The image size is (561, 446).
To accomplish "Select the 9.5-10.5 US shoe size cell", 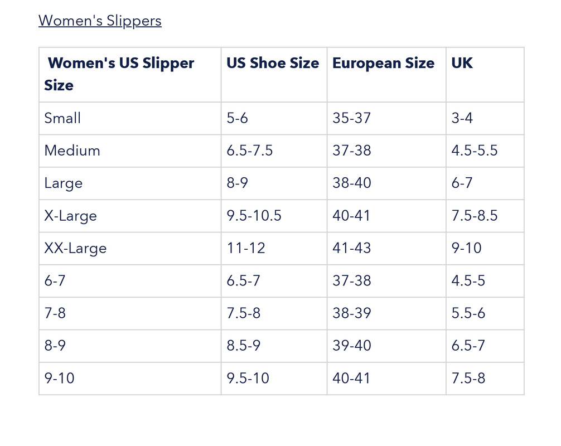I will [x=254, y=216].
